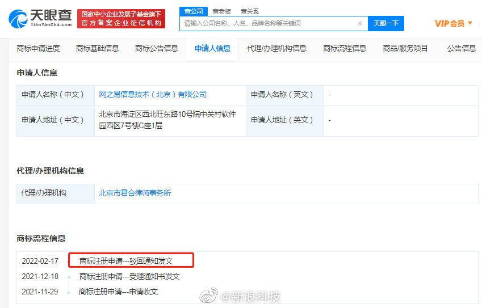Jump to the 代理/办理机构信息 tab
Image resolution: width=482 pixels, height=308 pixels.
pos(276,49)
